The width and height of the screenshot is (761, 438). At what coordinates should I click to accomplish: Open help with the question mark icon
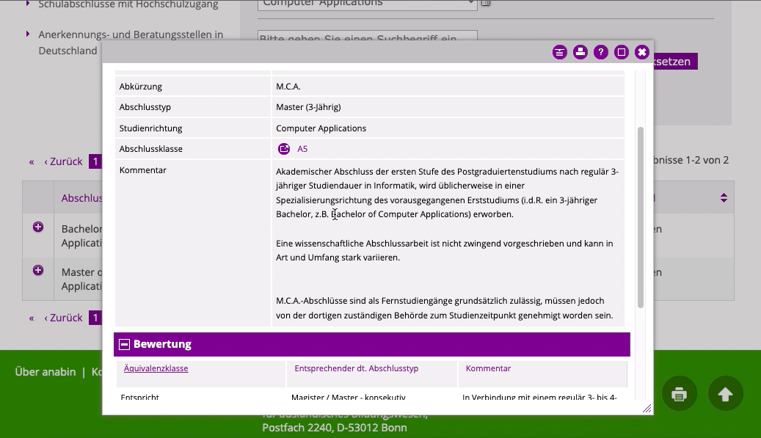601,52
